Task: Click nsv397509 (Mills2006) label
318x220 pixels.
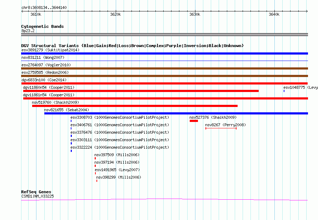Action: [x=117, y=155]
